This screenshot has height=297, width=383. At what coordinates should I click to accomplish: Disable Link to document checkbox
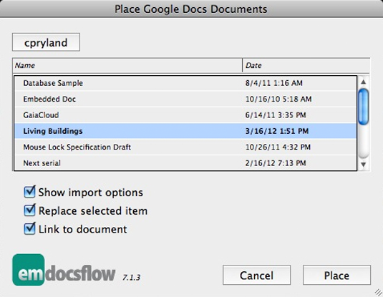coord(30,228)
